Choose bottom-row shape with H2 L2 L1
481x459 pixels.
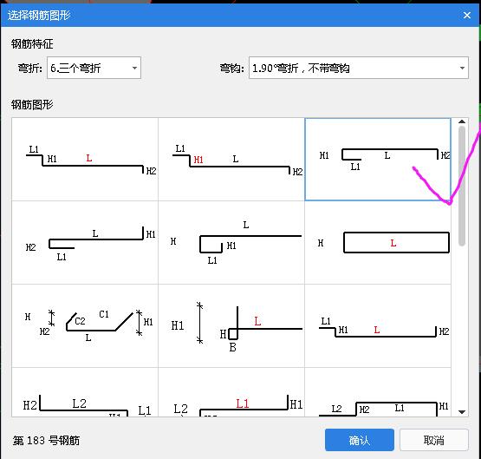pos(85,392)
